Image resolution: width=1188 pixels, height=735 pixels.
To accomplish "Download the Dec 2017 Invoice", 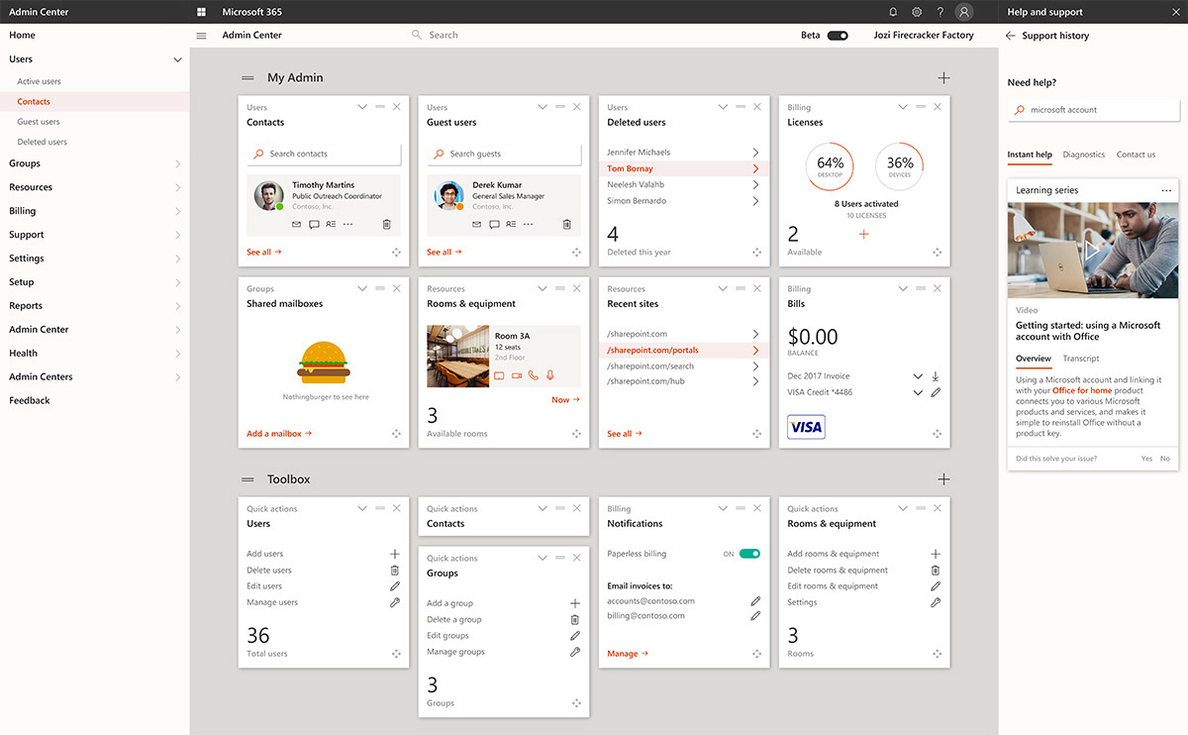I will (936, 376).
